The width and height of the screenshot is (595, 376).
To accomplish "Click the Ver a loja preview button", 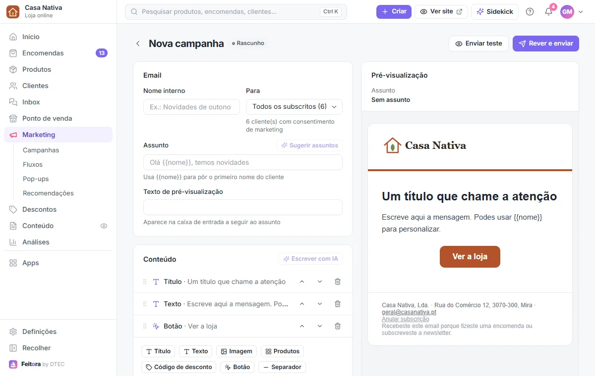I will pos(470,257).
